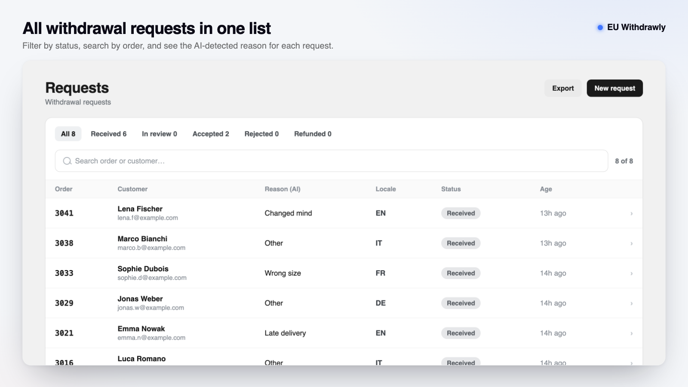Click the Wrong size reason
Image resolution: width=688 pixels, height=387 pixels.
(283, 273)
